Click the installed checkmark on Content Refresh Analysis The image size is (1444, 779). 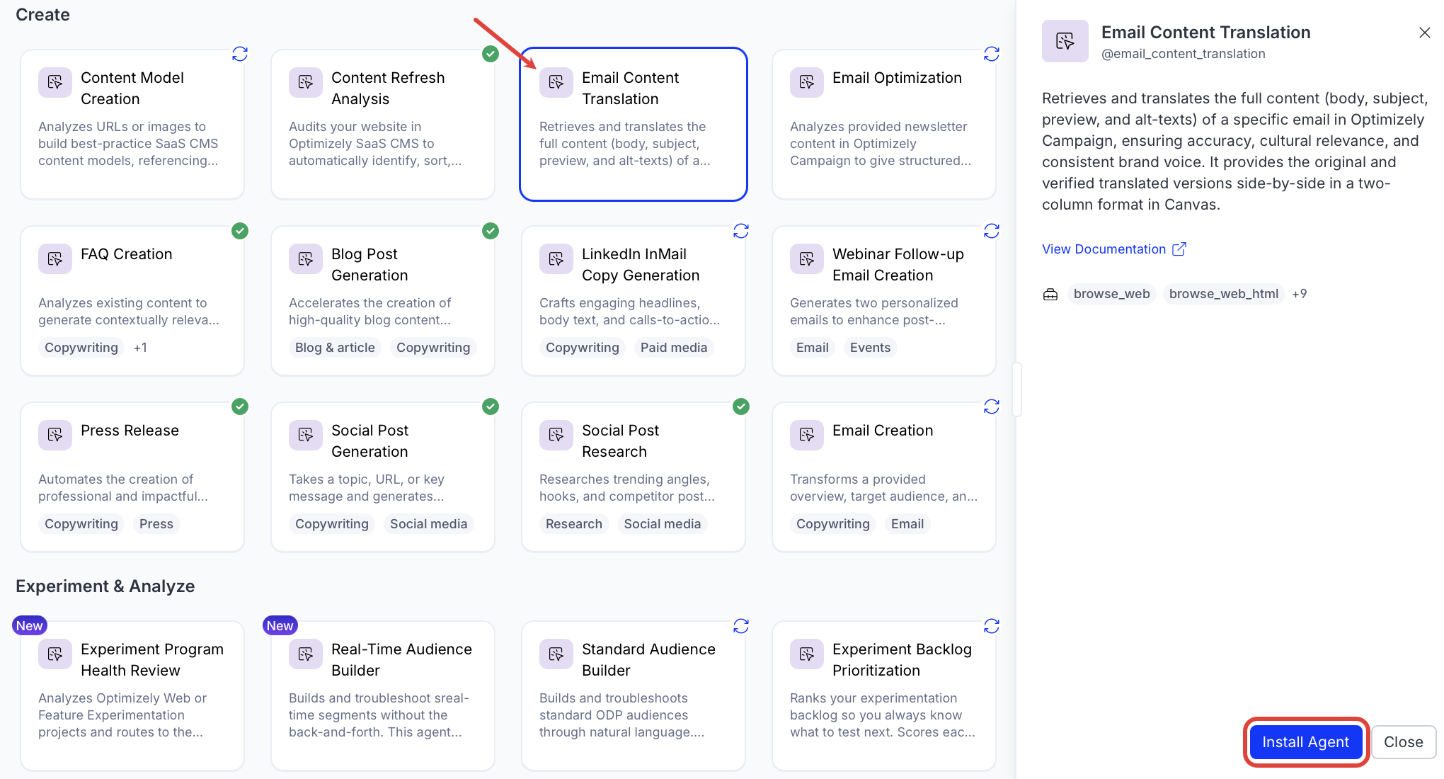click(x=491, y=54)
